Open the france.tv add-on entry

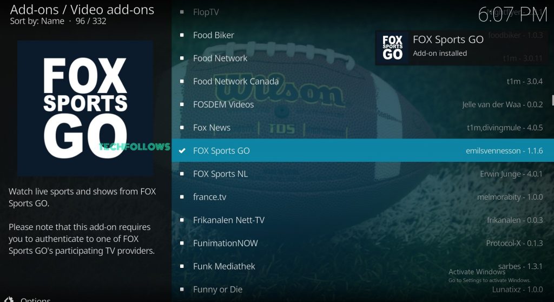(362, 196)
